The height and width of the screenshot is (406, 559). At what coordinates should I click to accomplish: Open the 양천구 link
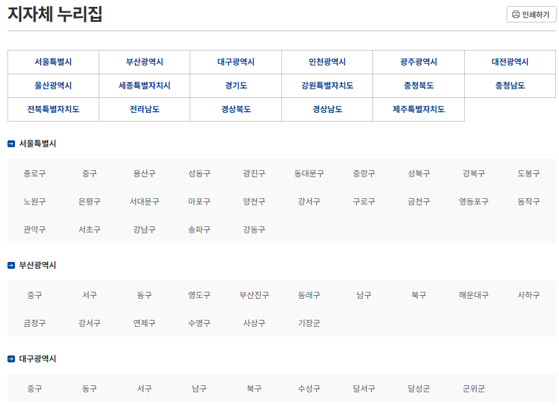click(x=254, y=201)
